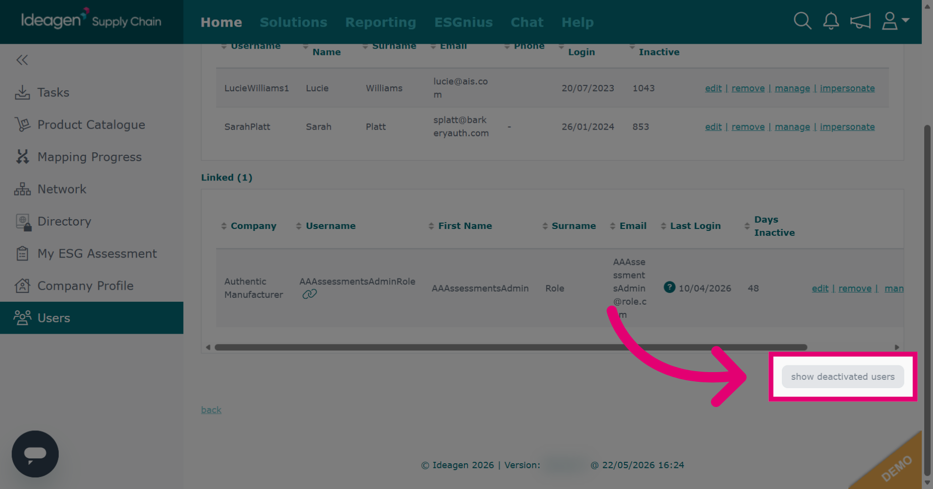Impersonate user SarahPlatt
The width and height of the screenshot is (933, 489).
[x=847, y=127]
